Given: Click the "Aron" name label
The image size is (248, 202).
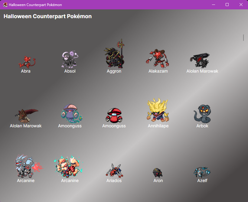Looking at the screenshot, I should click(x=158, y=181).
